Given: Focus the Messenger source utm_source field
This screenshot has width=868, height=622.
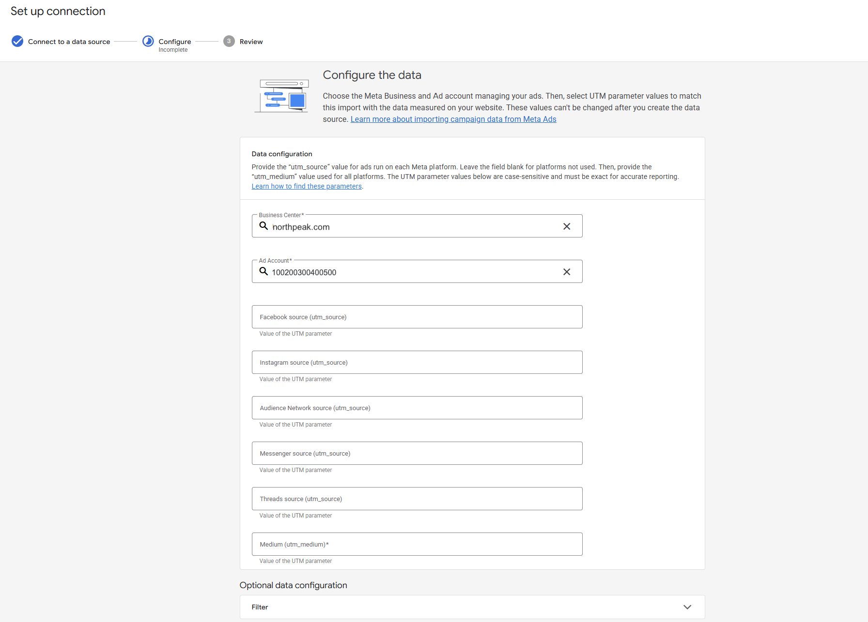Looking at the screenshot, I should tap(417, 453).
